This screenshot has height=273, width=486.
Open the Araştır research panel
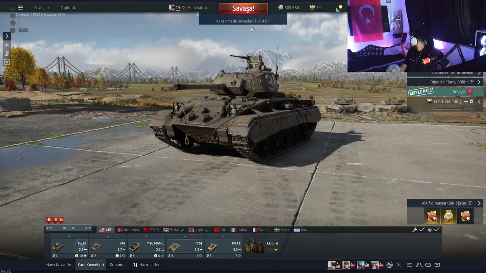pos(68,228)
